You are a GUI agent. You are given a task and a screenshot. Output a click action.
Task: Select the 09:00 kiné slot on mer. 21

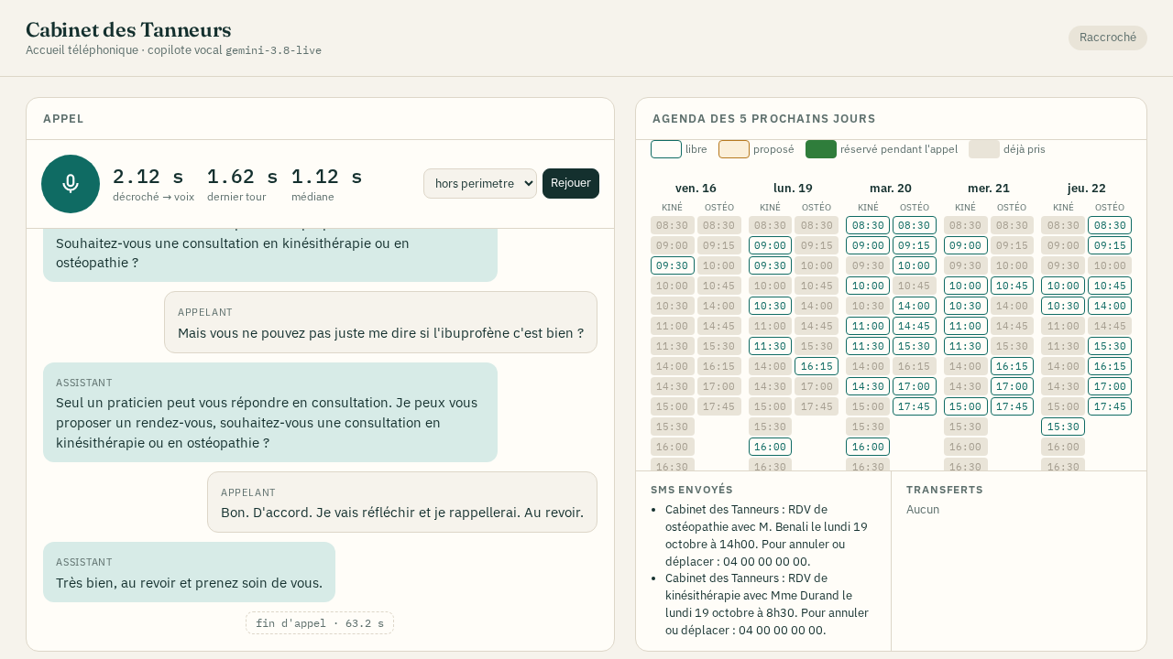(x=966, y=245)
